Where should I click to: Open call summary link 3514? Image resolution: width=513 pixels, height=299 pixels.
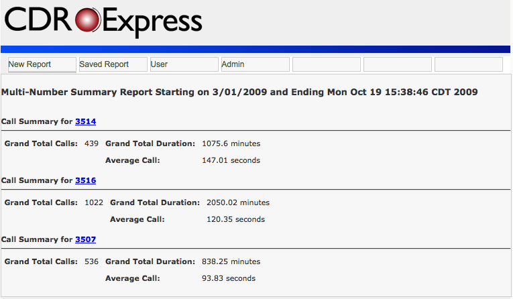click(86, 121)
